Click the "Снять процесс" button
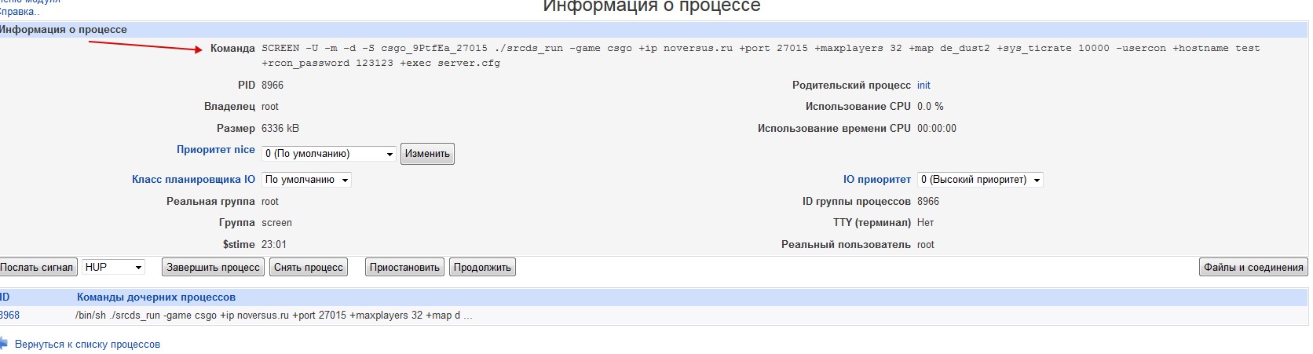 pyautogui.click(x=309, y=268)
